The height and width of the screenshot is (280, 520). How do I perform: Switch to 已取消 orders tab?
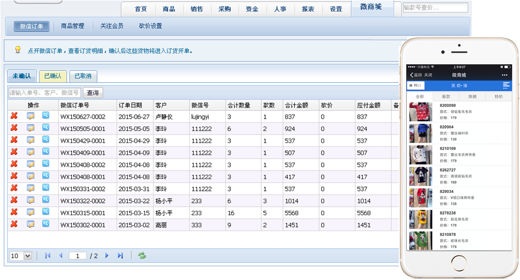[83, 76]
